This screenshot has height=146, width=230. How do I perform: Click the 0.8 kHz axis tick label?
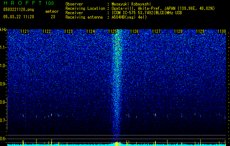3,102
